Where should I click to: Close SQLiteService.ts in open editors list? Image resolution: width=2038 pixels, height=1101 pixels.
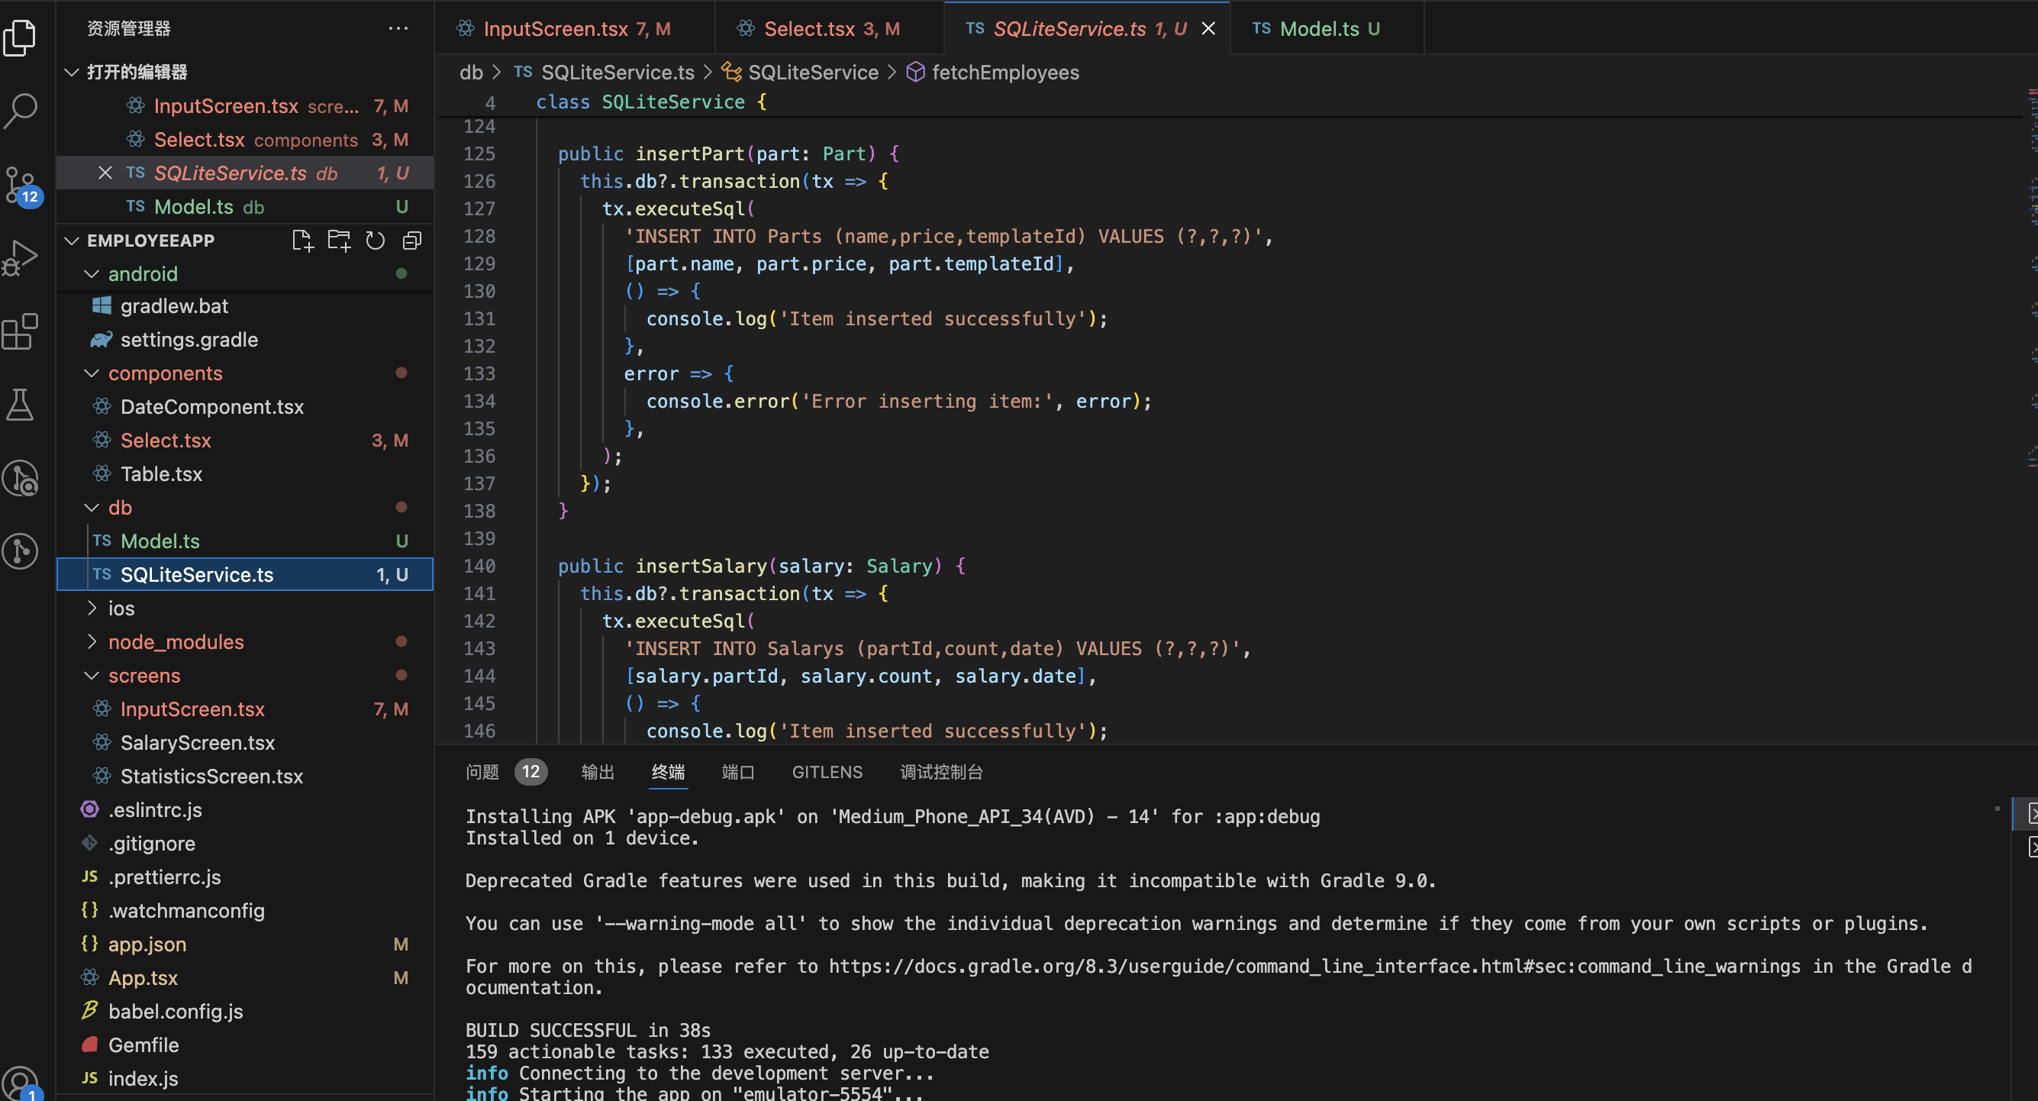[105, 173]
